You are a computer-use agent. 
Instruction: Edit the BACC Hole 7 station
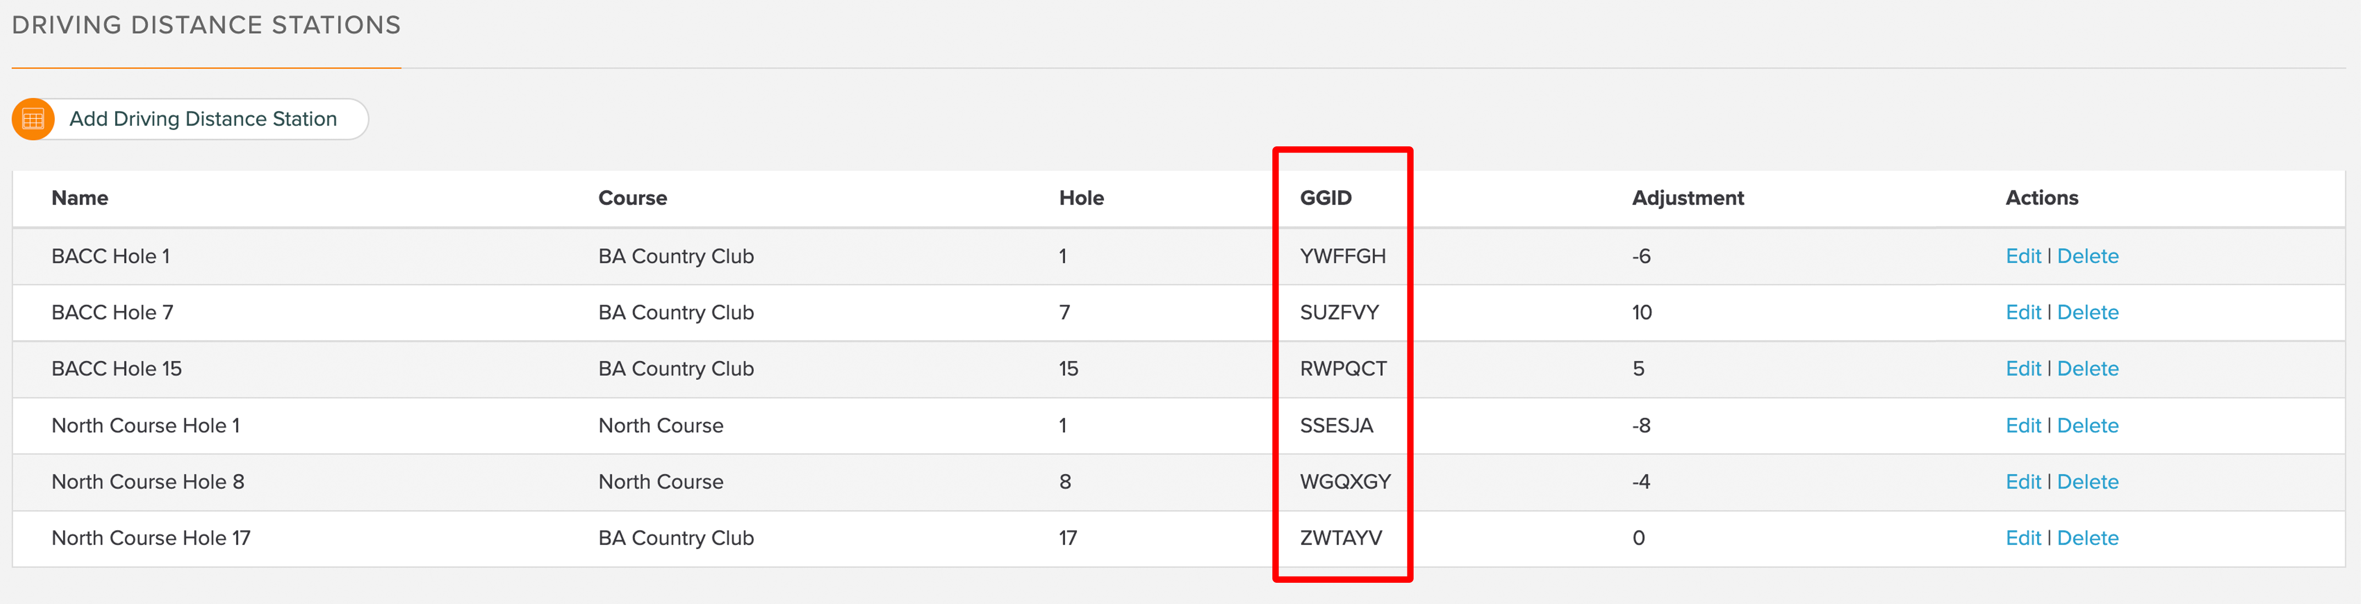pyautogui.click(x=2023, y=312)
